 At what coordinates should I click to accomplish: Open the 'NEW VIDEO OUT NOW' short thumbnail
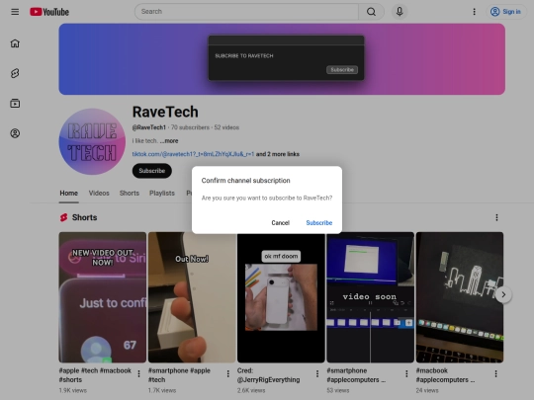pyautogui.click(x=103, y=297)
